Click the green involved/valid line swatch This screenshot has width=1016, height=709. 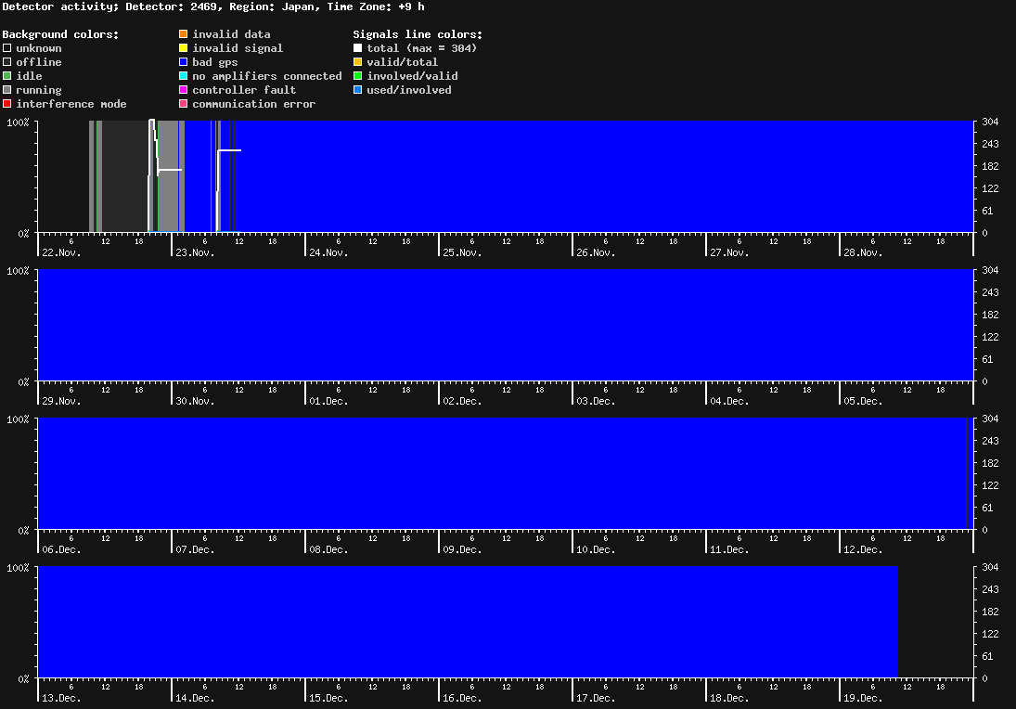[358, 76]
